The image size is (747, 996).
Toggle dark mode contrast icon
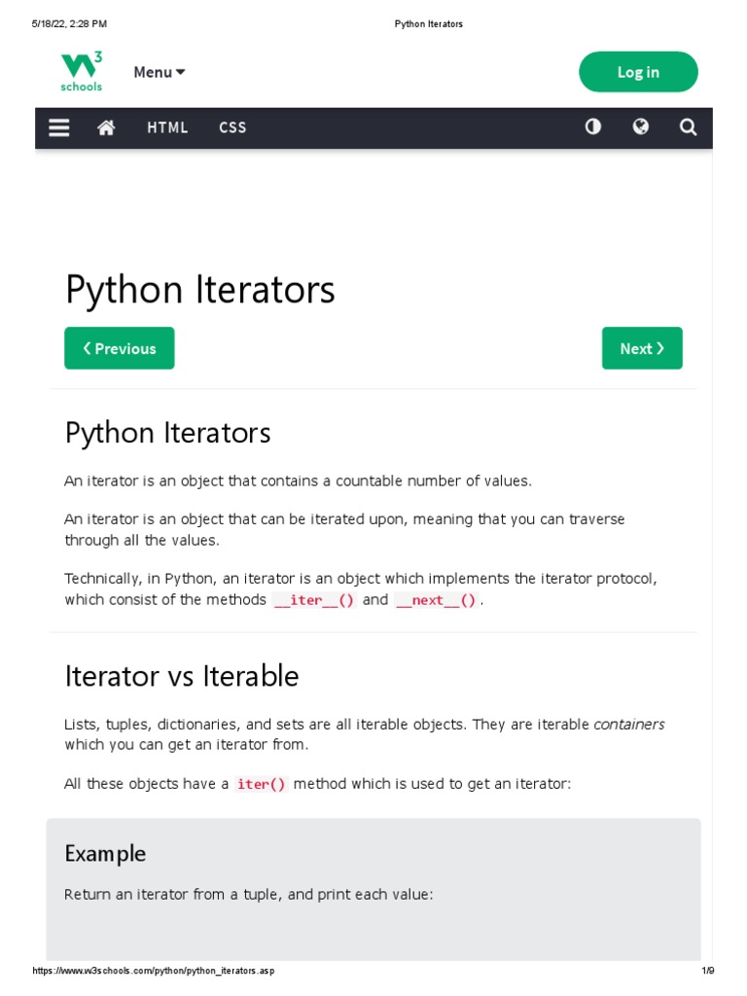592,127
